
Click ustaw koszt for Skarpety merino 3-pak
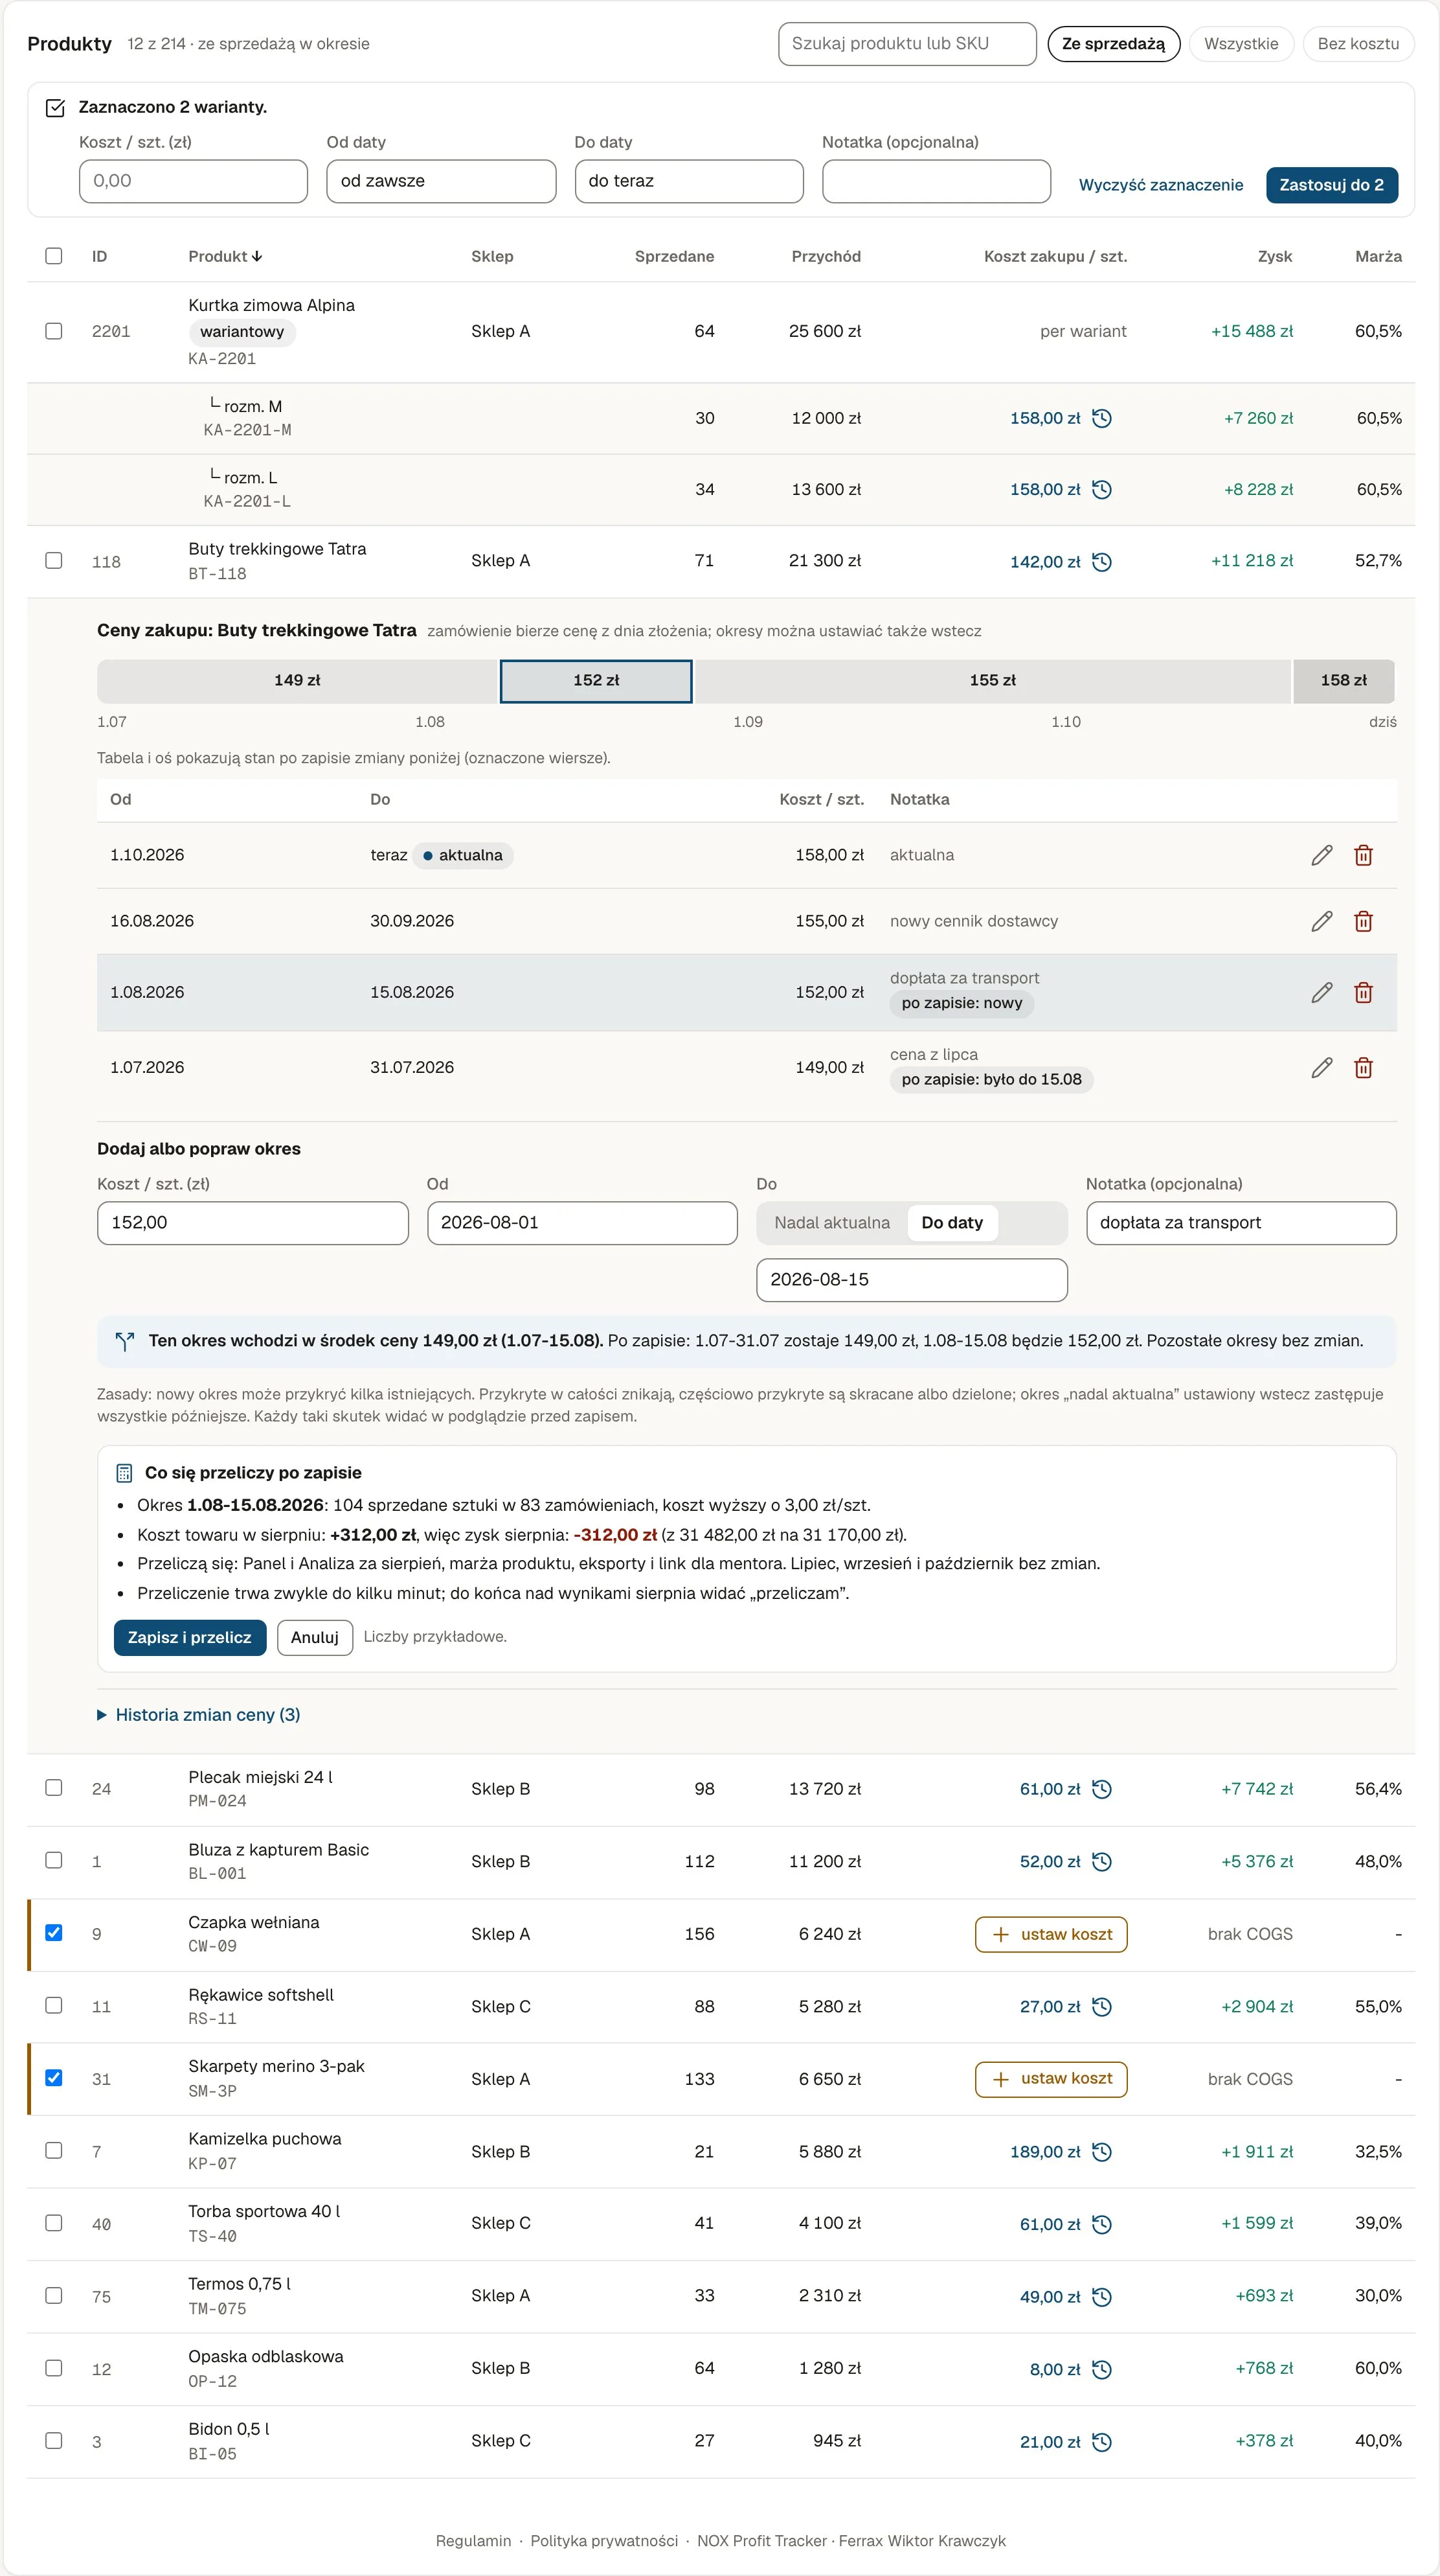point(1050,2079)
